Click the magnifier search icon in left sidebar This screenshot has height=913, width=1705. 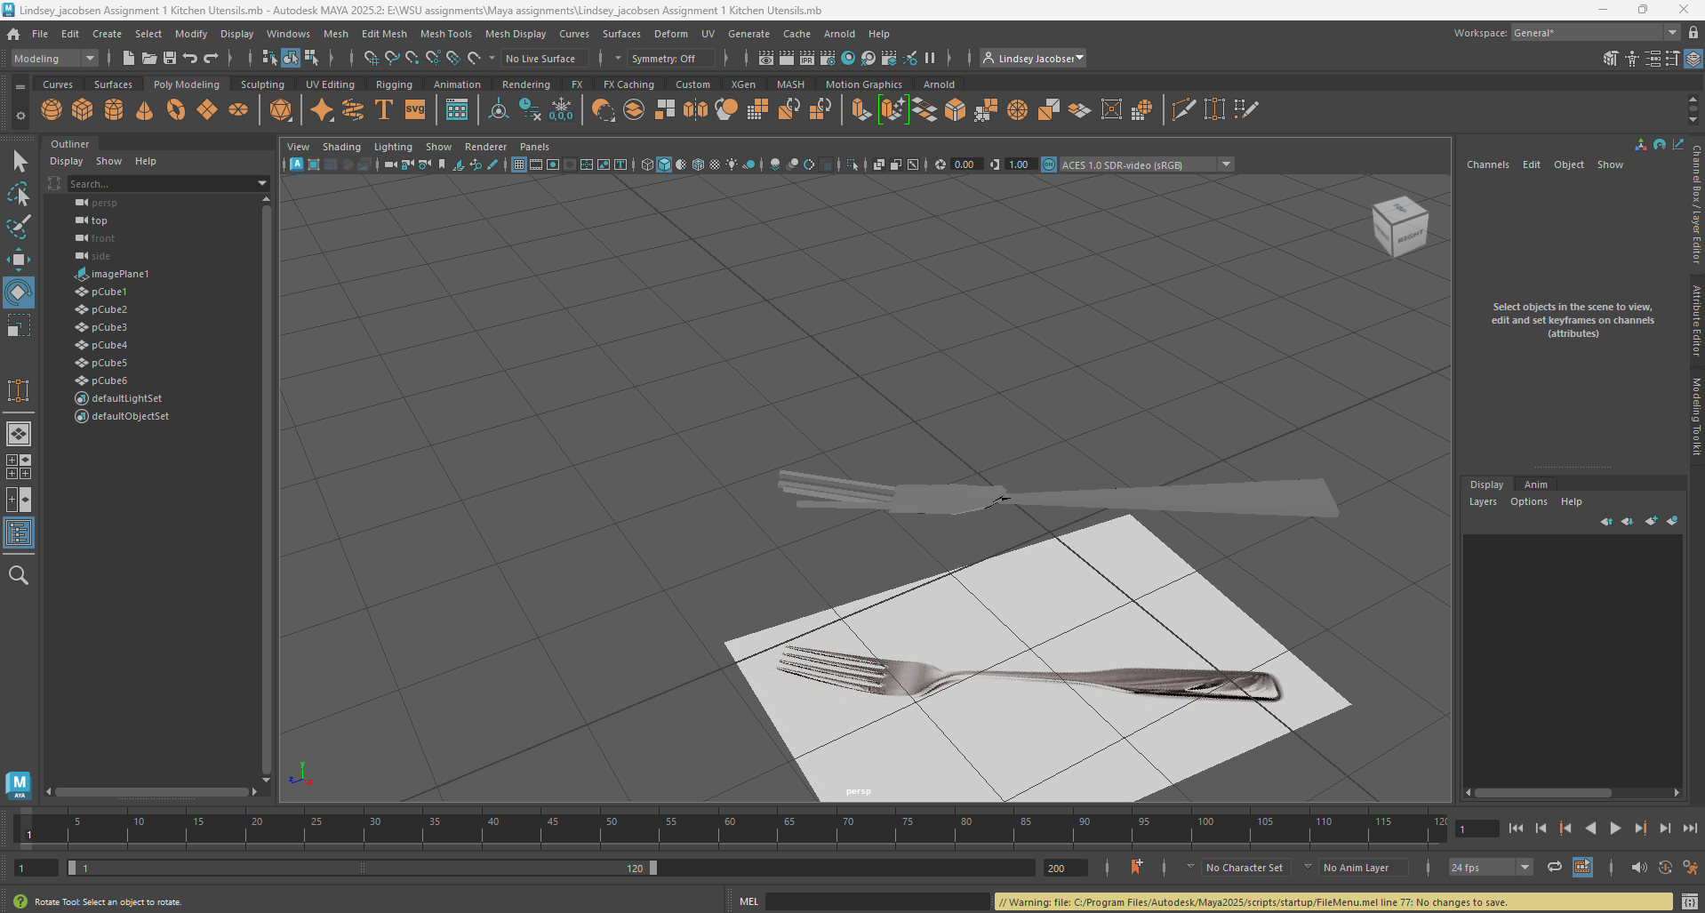pos(18,575)
